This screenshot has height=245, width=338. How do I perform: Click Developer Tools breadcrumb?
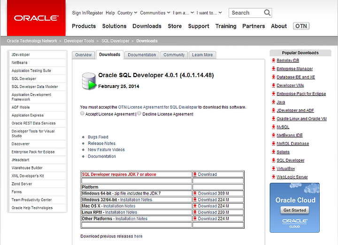tap(79, 41)
